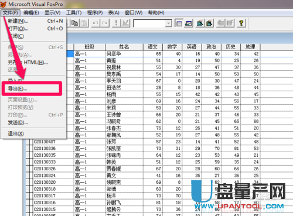This screenshot has width=293, height=216.
Task: Toggle deletion mark for record 020130320
Action: coord(31,182)
